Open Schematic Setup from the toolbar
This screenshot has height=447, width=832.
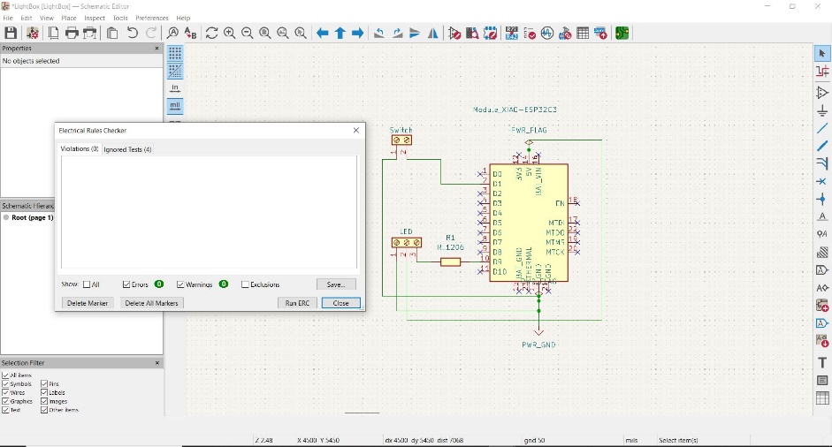click(33, 33)
